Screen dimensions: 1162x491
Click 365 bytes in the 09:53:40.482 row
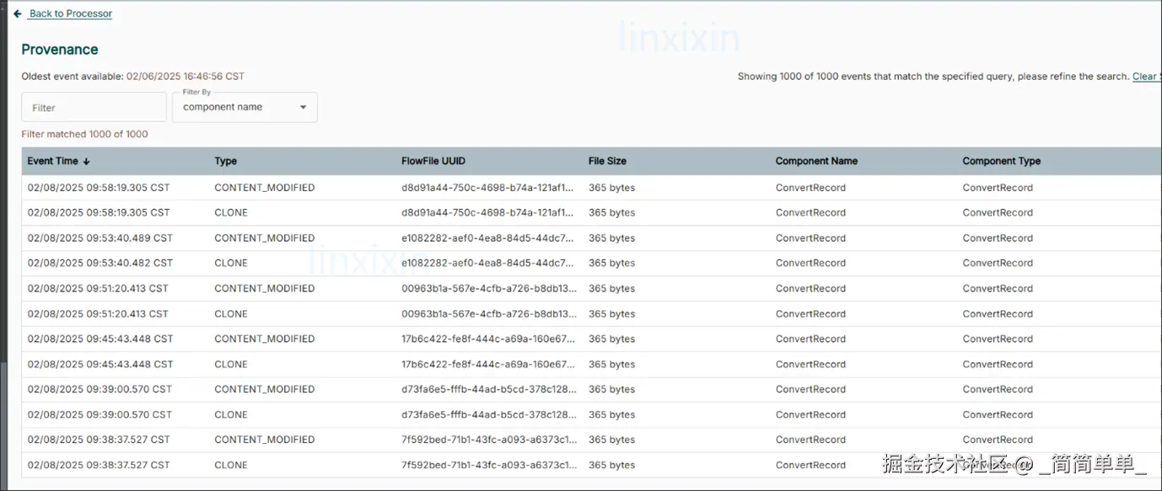(x=611, y=263)
